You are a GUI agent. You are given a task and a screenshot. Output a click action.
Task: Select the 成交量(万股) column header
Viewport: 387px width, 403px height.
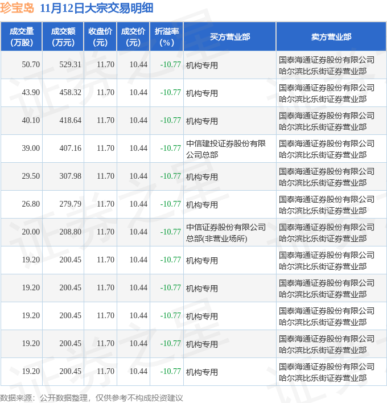[22, 36]
